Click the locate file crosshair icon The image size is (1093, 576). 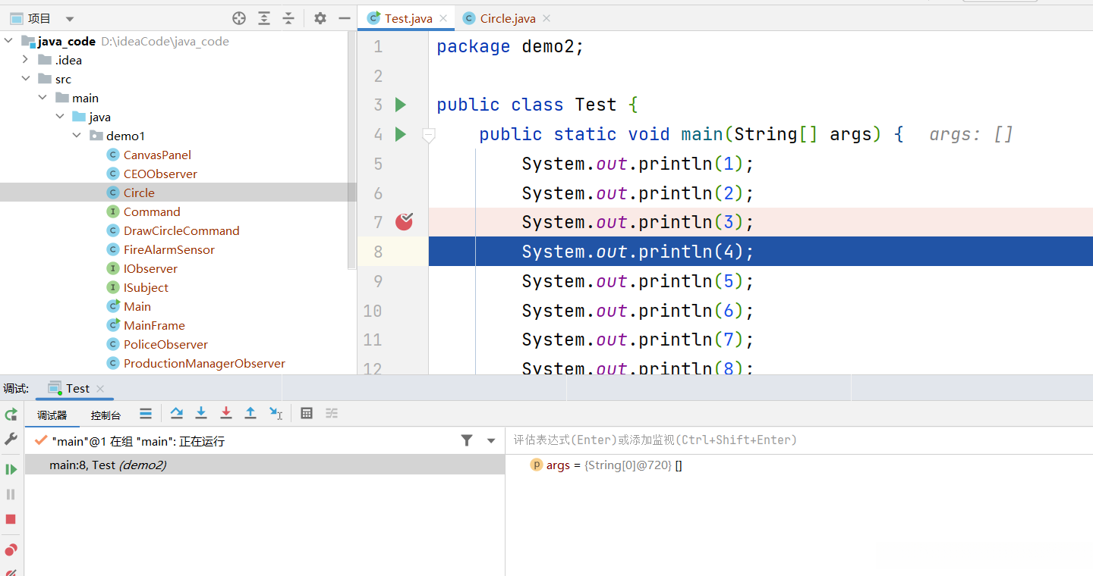point(239,18)
